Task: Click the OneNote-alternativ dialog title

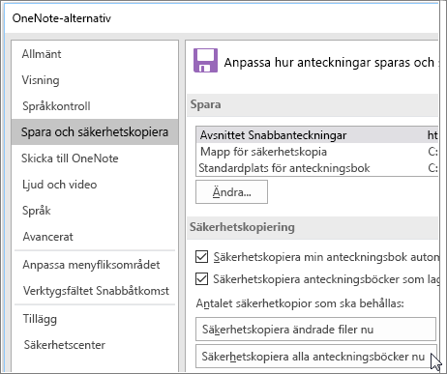Action: 62,18
